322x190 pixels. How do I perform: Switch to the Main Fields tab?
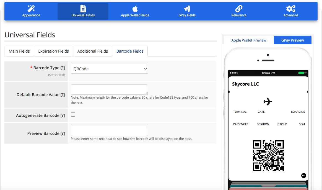(19, 51)
